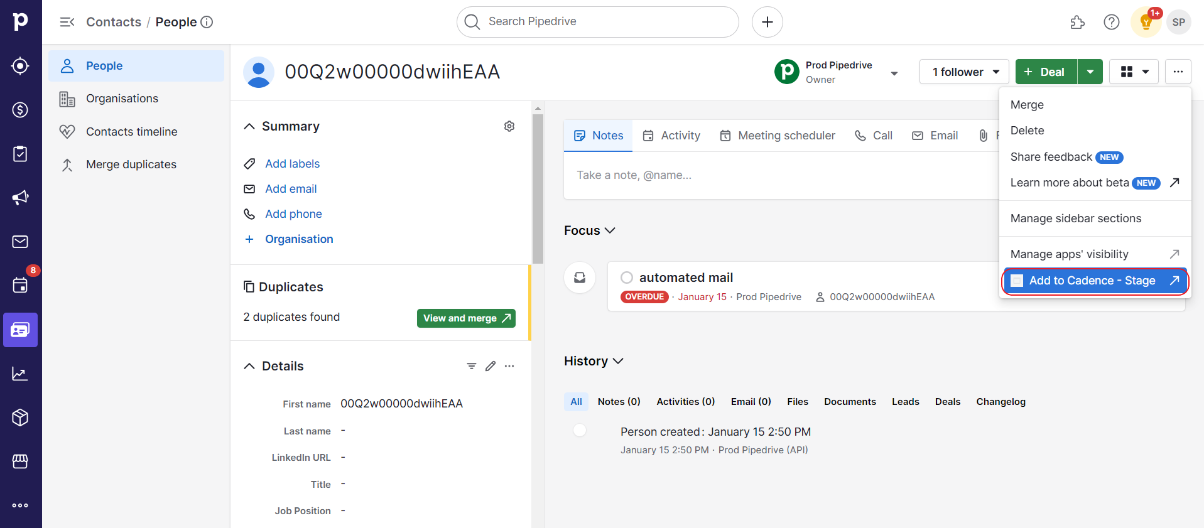This screenshot has height=528, width=1204.
Task: Select Delete from the menu
Action: pyautogui.click(x=1095, y=131)
